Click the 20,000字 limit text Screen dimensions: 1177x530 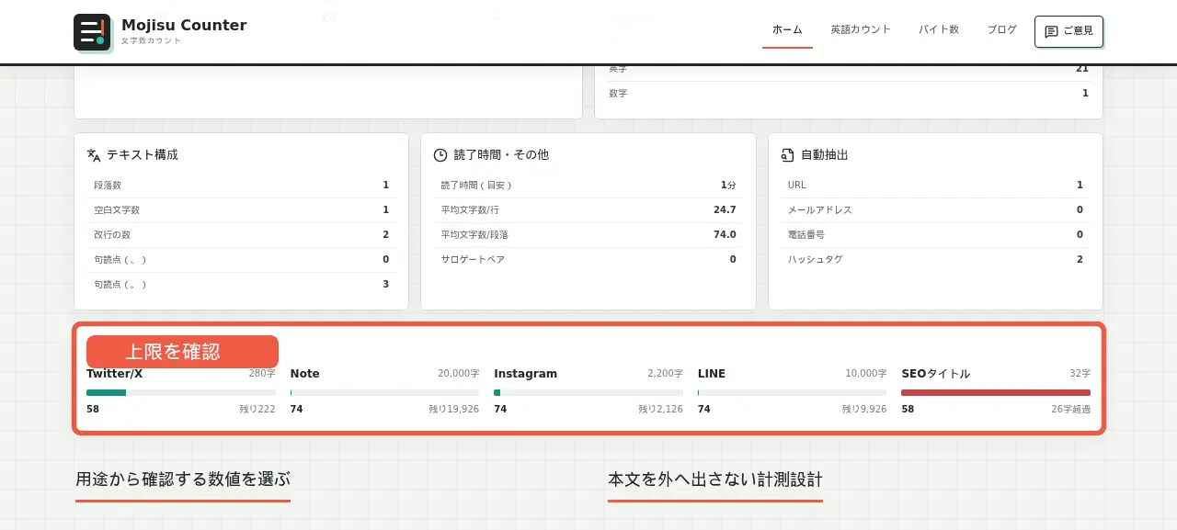pos(459,374)
